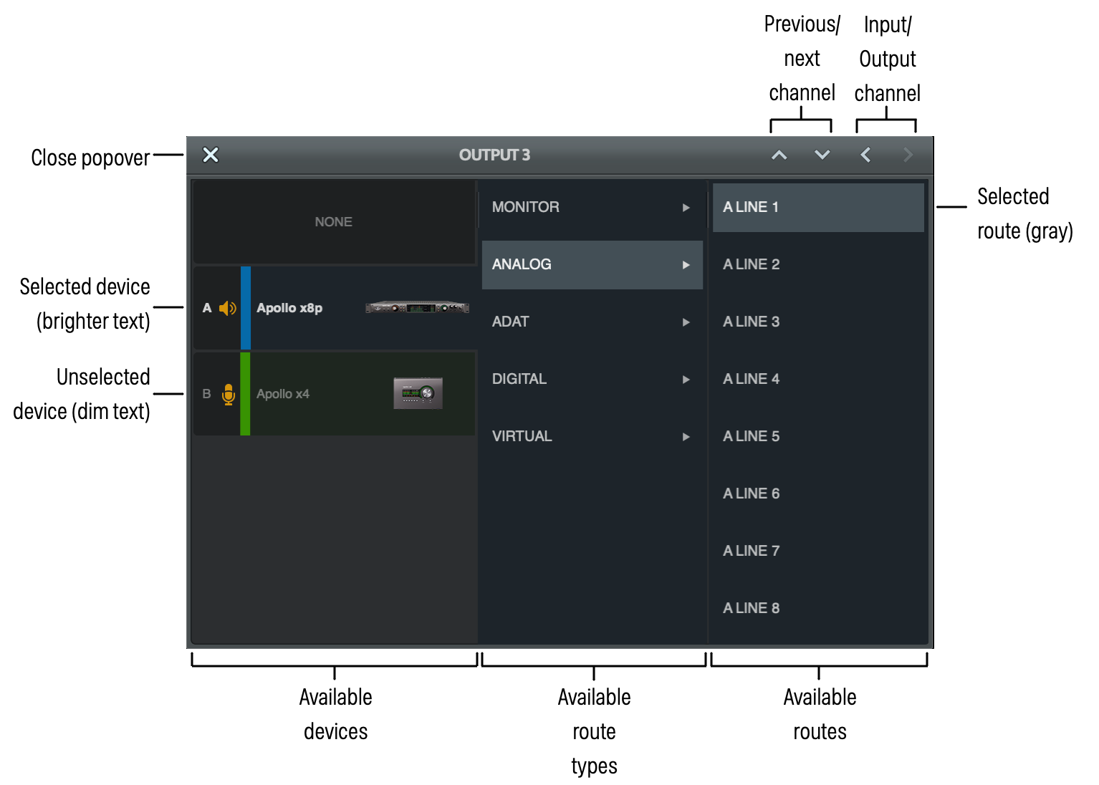Click the speaker icon next to Apollo x8p

tap(228, 308)
